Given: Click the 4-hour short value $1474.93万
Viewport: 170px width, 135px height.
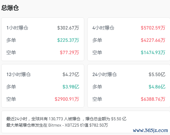Looking at the screenshot, I should click(153, 53).
